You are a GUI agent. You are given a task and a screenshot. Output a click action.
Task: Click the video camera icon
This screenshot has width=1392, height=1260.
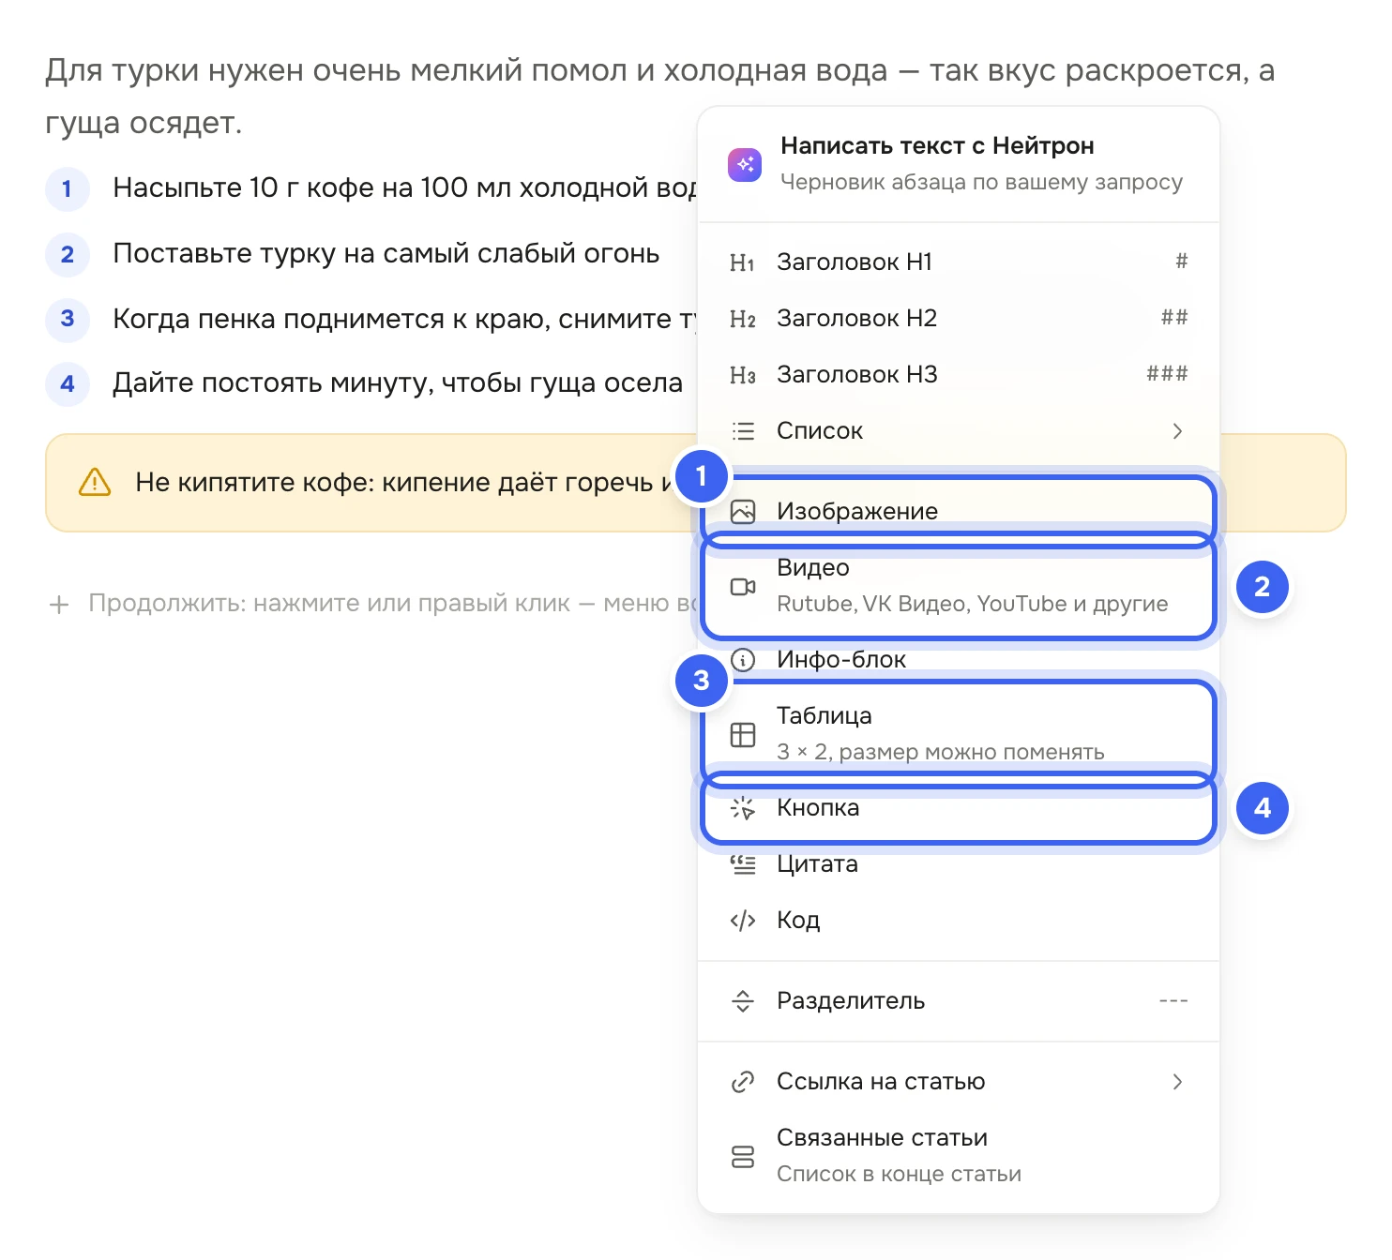click(743, 587)
